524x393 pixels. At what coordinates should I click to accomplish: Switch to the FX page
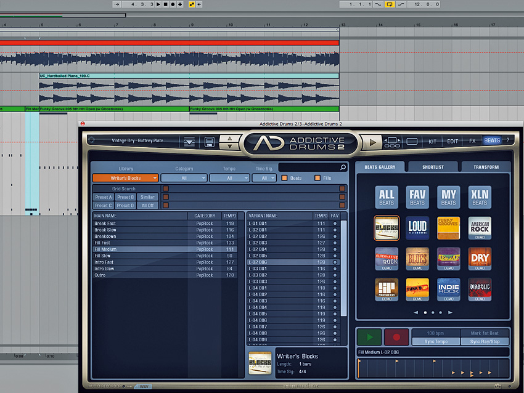[x=472, y=141]
